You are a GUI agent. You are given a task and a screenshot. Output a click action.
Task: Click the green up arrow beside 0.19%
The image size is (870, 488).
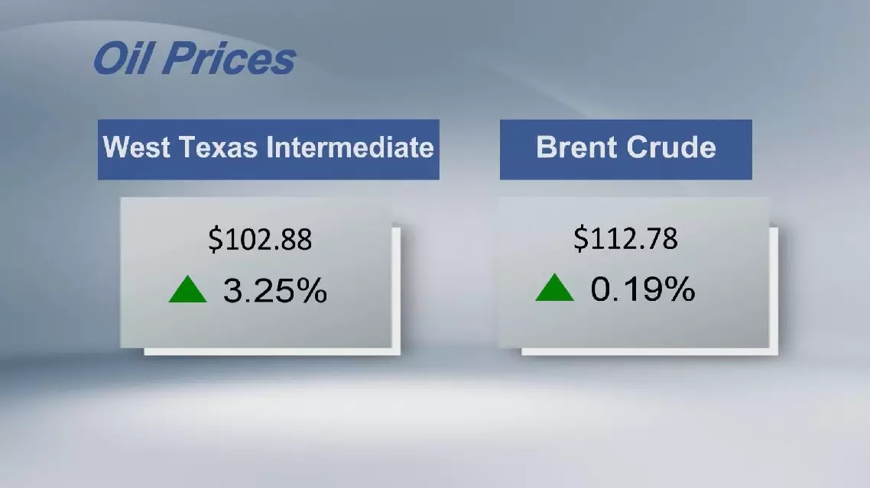pos(555,289)
